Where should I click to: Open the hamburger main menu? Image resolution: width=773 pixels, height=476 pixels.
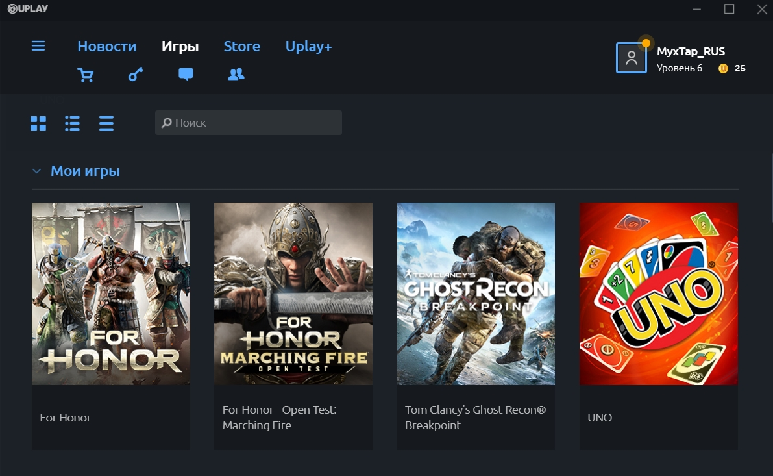coord(38,46)
